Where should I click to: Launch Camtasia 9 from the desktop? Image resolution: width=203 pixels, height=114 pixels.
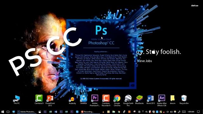39,99
